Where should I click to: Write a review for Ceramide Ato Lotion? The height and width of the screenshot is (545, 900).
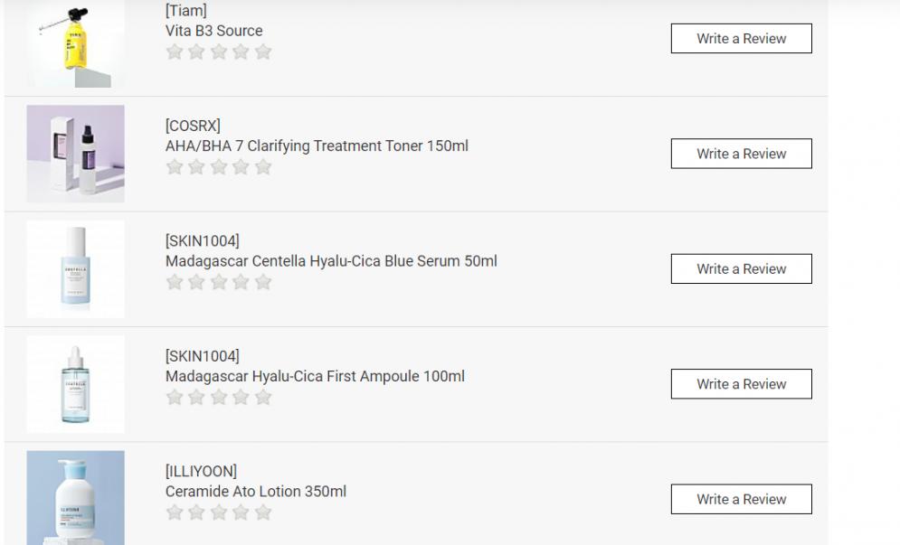click(741, 499)
